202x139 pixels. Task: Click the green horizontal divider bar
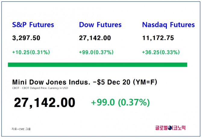pos(97,65)
